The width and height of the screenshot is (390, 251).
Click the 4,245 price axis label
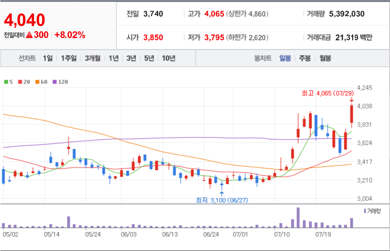pyautogui.click(x=364, y=88)
